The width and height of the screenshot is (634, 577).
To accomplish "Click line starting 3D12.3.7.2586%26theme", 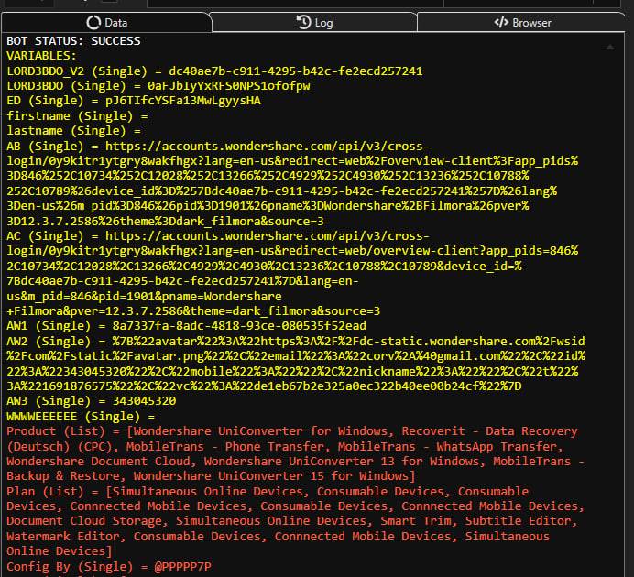I will click(166, 222).
